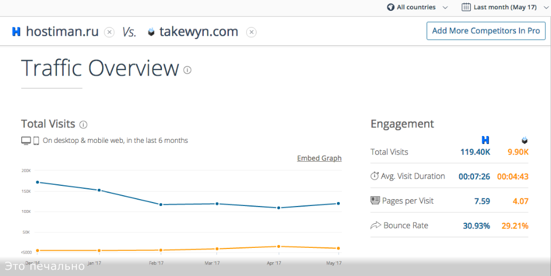Select hostiman.ru Feb '17 data point
Viewport: 551px width, 276px height.
(161, 204)
